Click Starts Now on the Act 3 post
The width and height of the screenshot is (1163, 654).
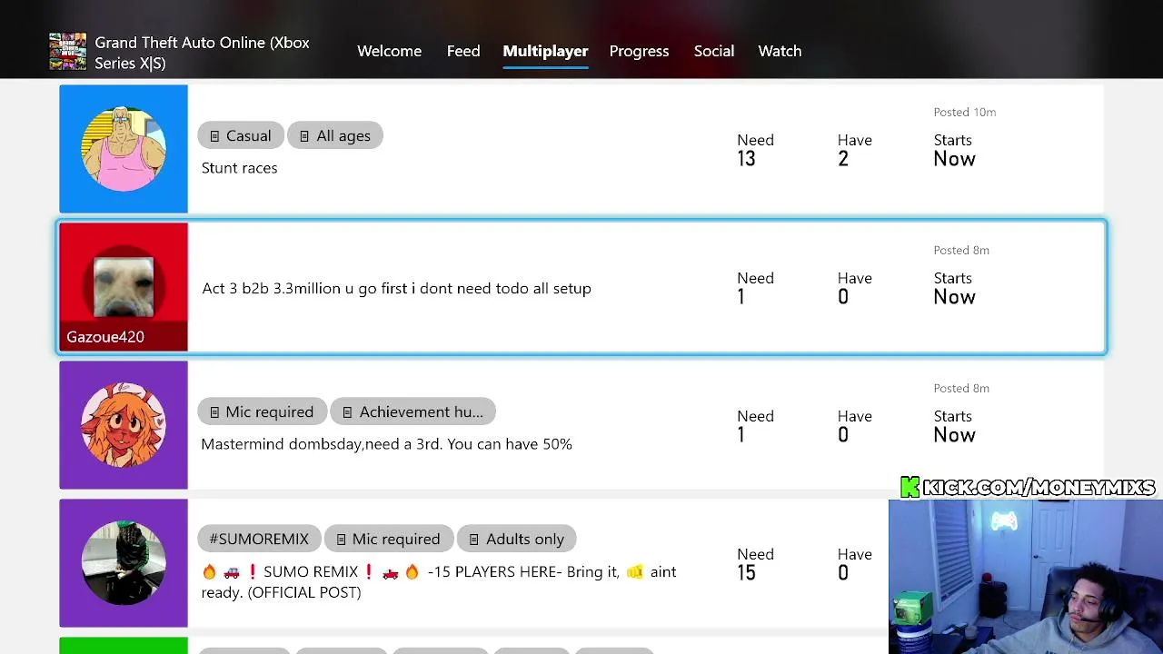(954, 288)
